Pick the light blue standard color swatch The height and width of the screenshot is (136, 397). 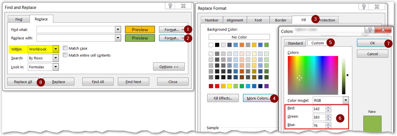(248, 86)
